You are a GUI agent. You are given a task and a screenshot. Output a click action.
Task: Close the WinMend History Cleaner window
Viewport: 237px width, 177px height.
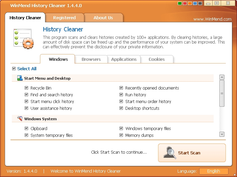coord(228,3)
